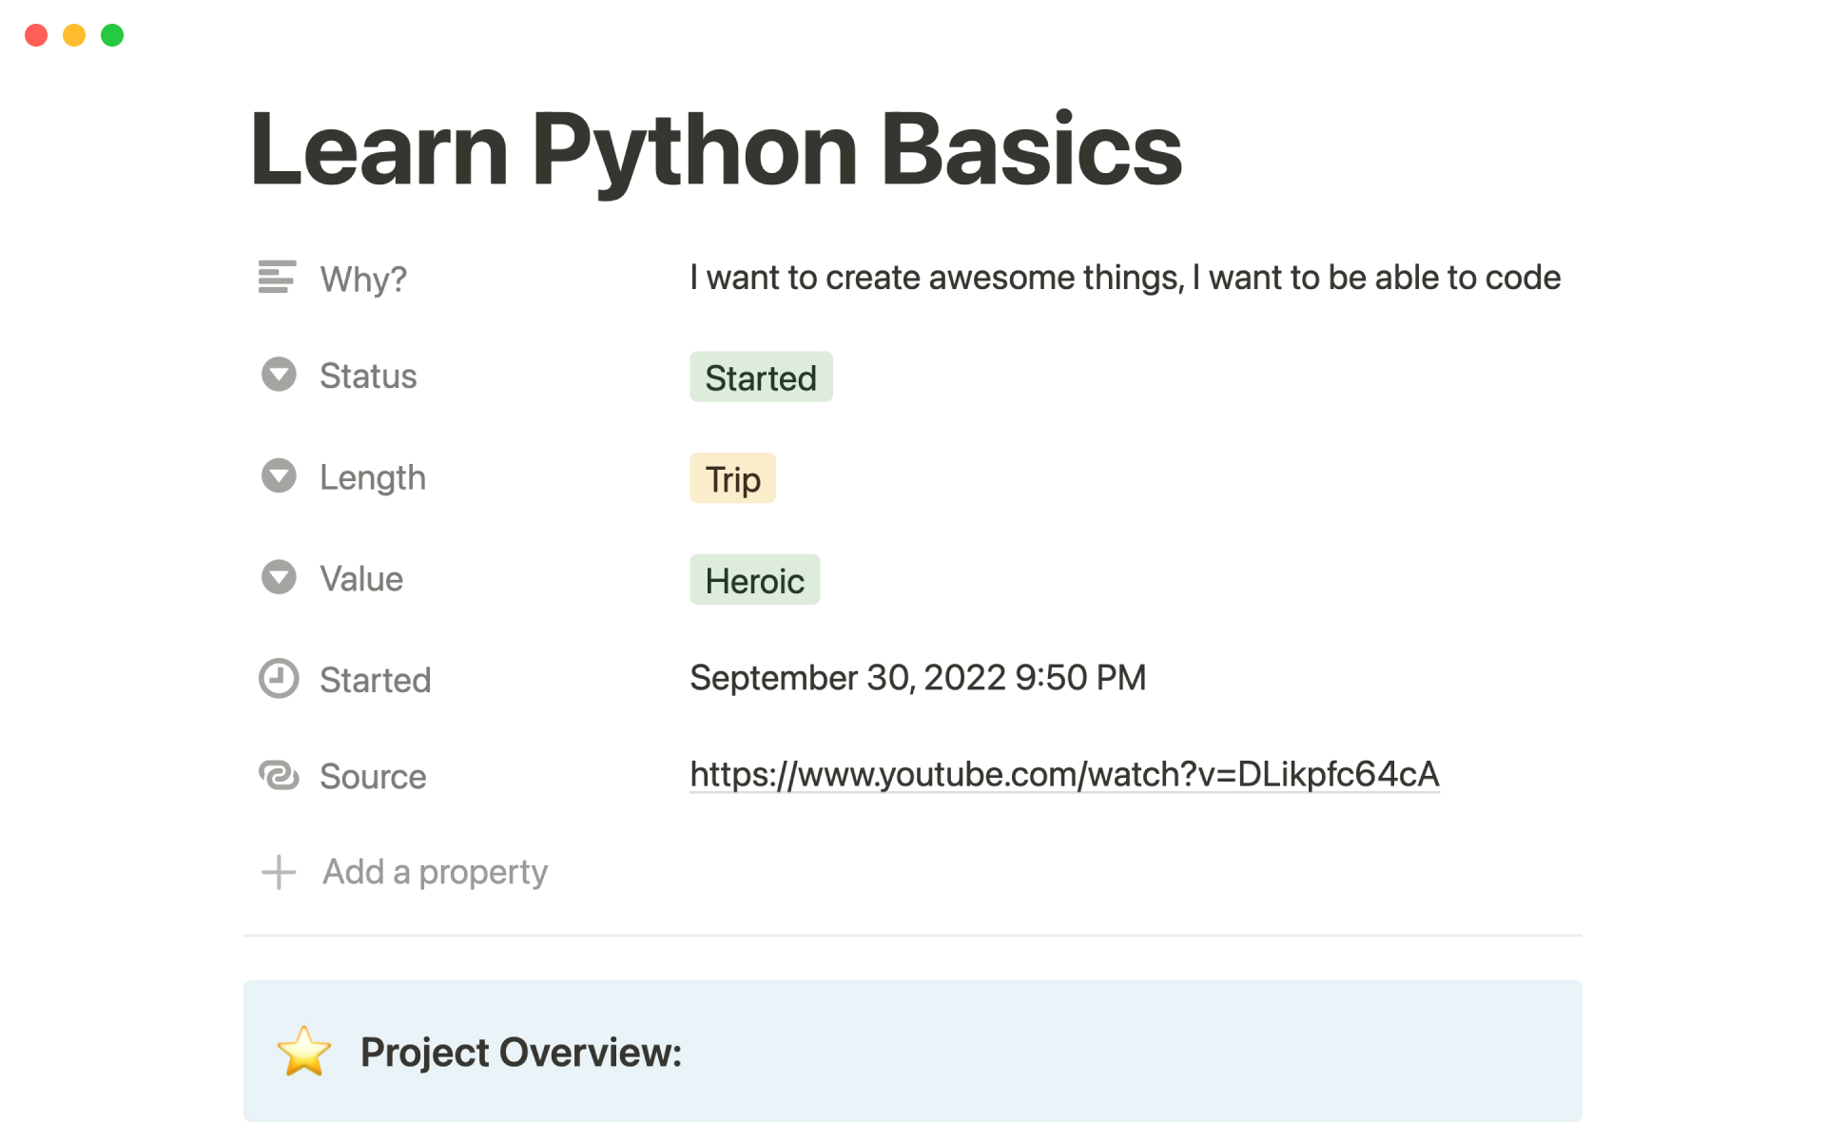
Task: Click Add a property text
Action: click(x=435, y=872)
